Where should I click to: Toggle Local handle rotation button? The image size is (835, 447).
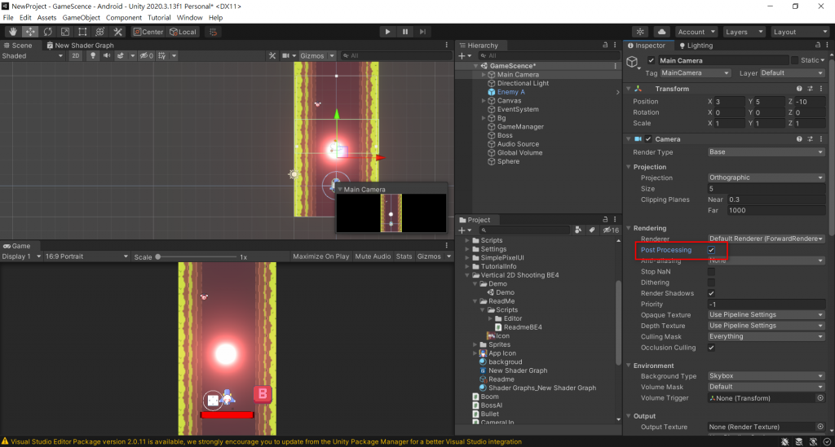(x=183, y=32)
